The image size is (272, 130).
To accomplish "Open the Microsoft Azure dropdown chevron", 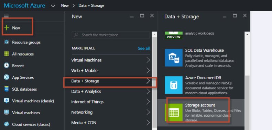I will [53, 6].
